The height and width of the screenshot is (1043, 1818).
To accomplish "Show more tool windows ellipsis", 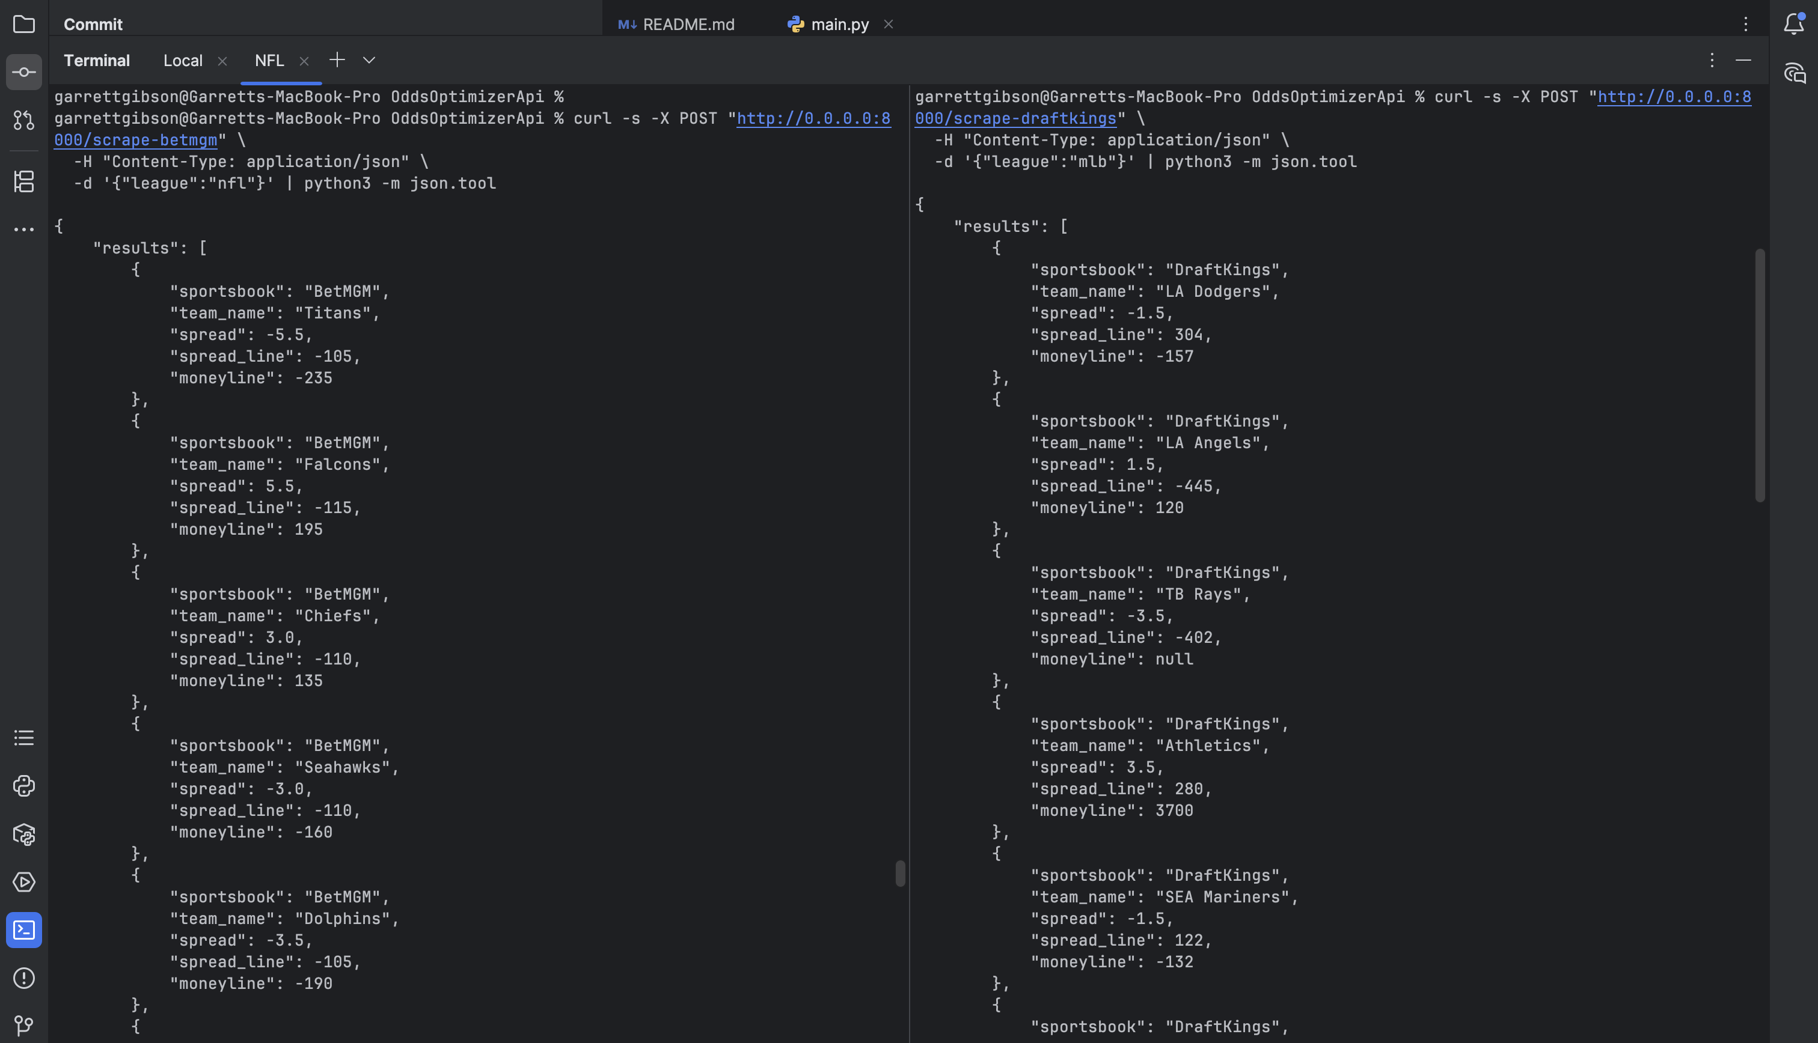I will click(x=23, y=230).
